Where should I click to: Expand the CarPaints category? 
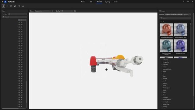[161, 60]
